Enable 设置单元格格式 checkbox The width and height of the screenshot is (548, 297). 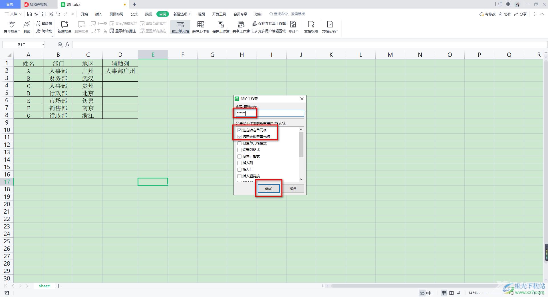click(x=239, y=143)
